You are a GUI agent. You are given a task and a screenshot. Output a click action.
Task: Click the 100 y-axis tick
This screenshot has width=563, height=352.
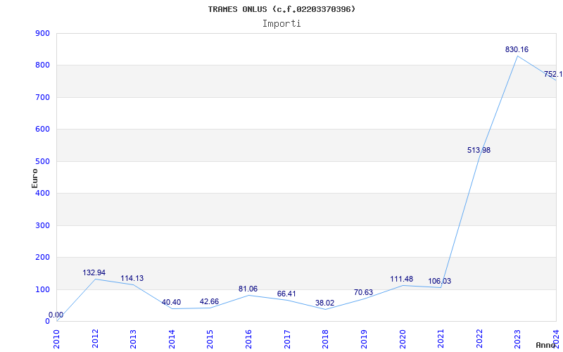point(42,289)
